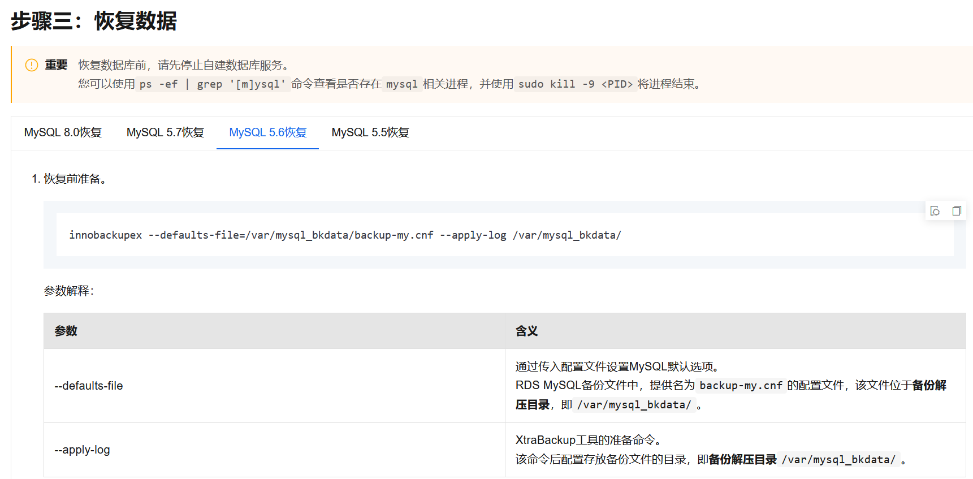Open the MySQL 5.7恢复 tab
Viewport: 973px width, 479px height.
(165, 132)
